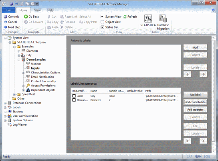Click the green Go Back arrow
Viewport: 218px width, 161px height.
coord(26,16)
